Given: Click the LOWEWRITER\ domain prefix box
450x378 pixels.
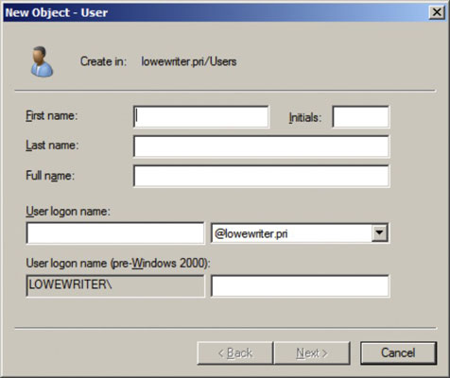Looking at the screenshot, I should (x=115, y=285).
